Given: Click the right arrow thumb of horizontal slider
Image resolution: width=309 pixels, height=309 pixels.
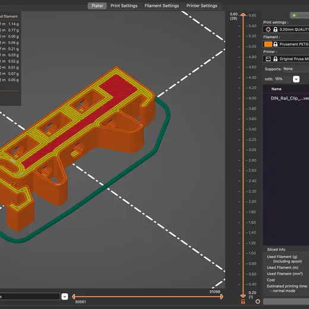Looking at the screenshot, I should tap(222, 297).
